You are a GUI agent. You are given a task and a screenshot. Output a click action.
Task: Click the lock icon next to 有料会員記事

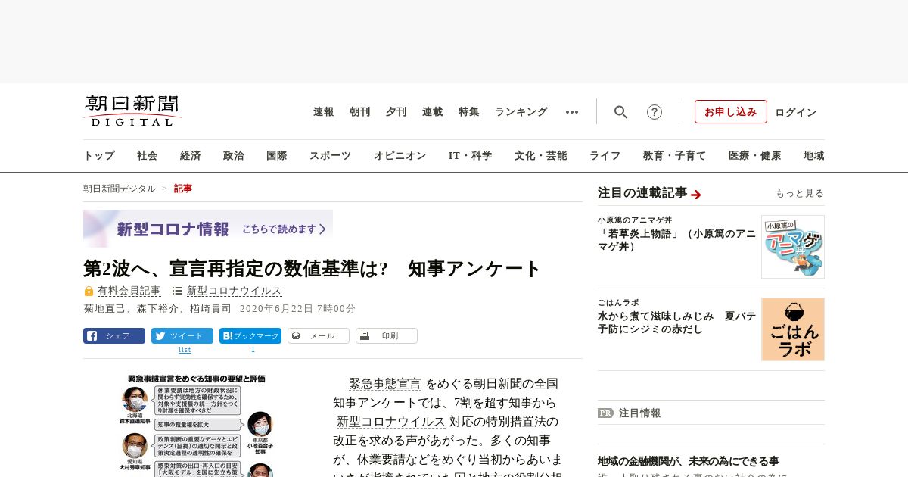pyautogui.click(x=89, y=291)
